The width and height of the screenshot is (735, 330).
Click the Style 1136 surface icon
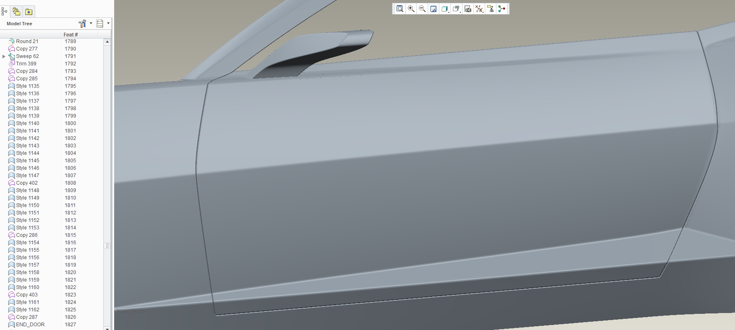[12, 94]
